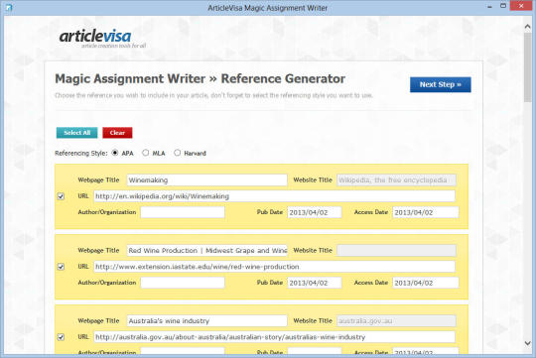Click the vertical scrollbar thumb
This screenshot has height=358, width=536.
(x=527, y=67)
